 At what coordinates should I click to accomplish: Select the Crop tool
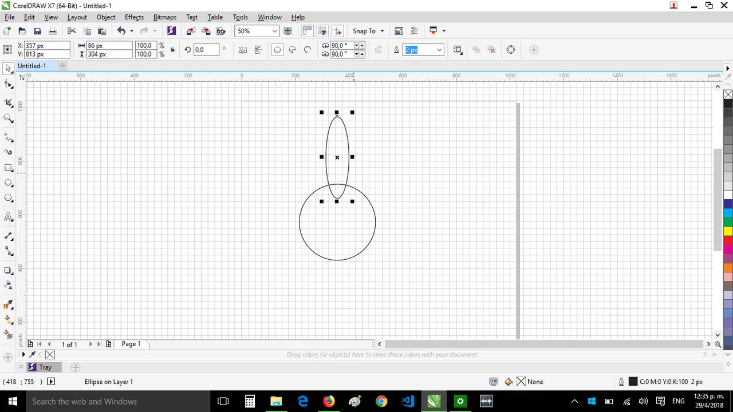tap(9, 102)
